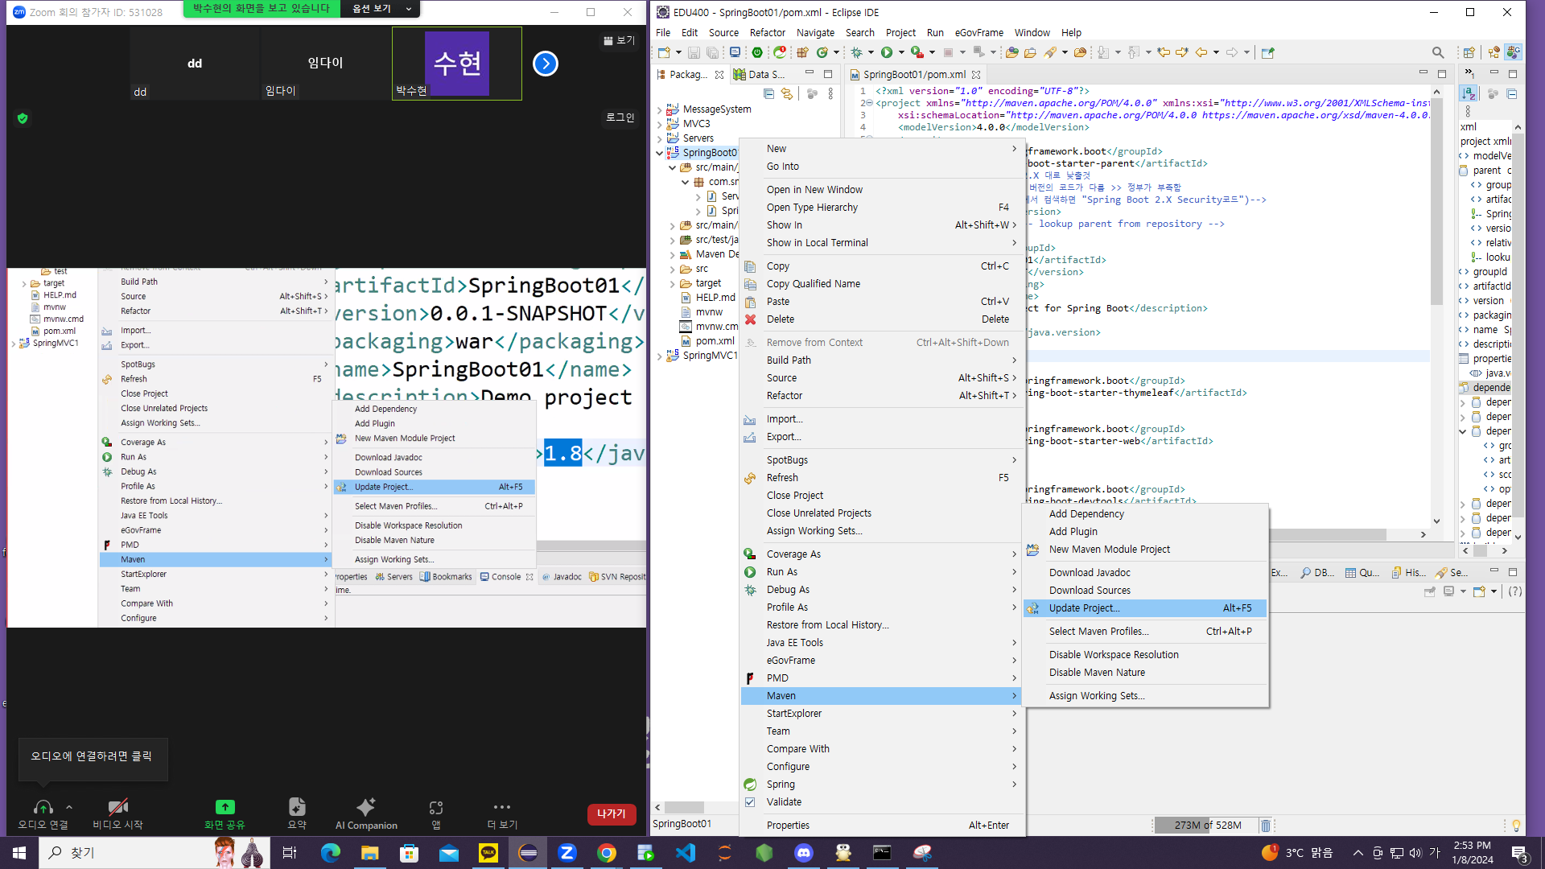Image resolution: width=1545 pixels, height=869 pixels.
Task: Click the toolbar search magnifier icon
Action: point(1438,52)
